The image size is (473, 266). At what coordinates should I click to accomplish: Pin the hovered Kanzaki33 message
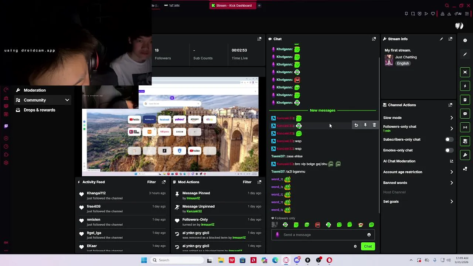pyautogui.click(x=365, y=125)
